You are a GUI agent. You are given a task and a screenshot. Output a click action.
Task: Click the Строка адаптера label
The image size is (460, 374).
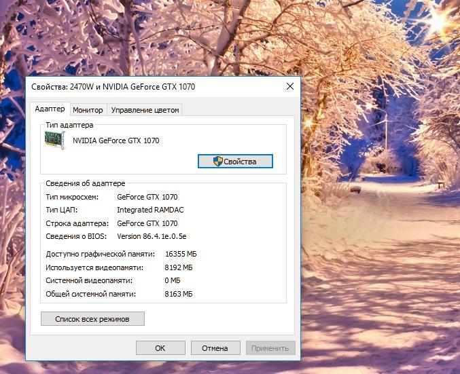77,223
